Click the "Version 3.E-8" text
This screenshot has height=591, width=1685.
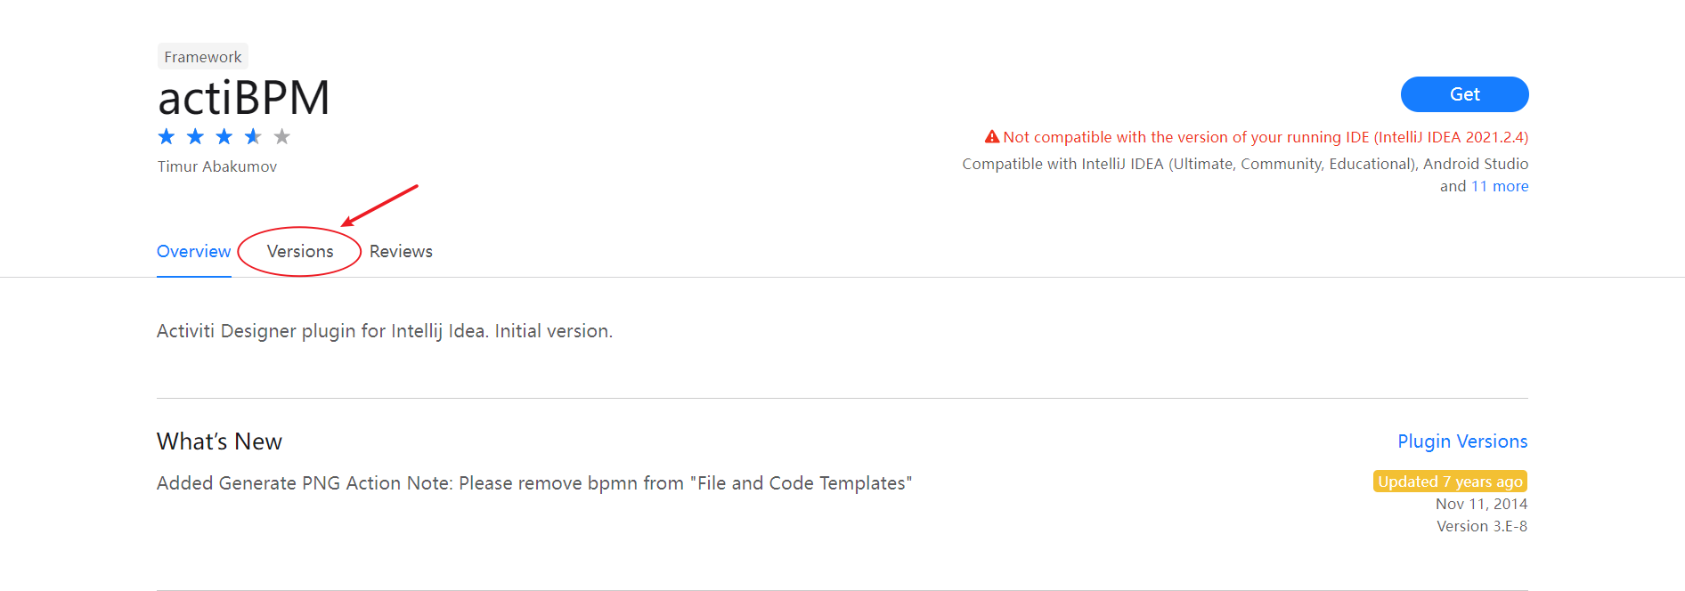point(1482,526)
